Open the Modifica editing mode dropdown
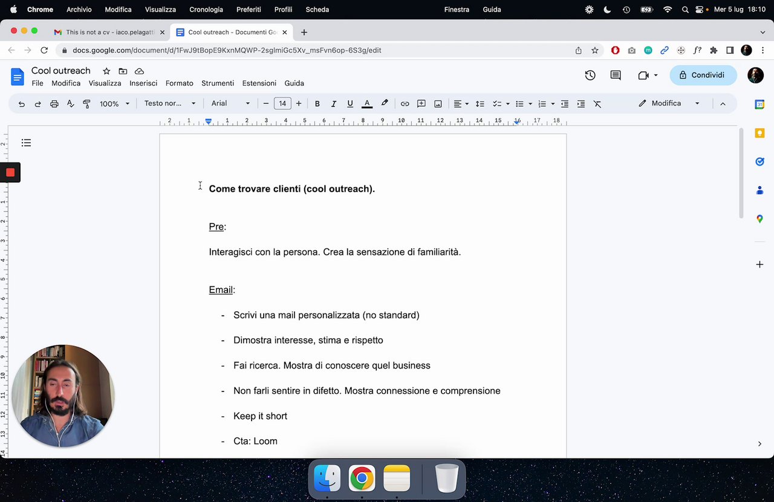Image resolution: width=774 pixels, height=502 pixels. (x=669, y=103)
